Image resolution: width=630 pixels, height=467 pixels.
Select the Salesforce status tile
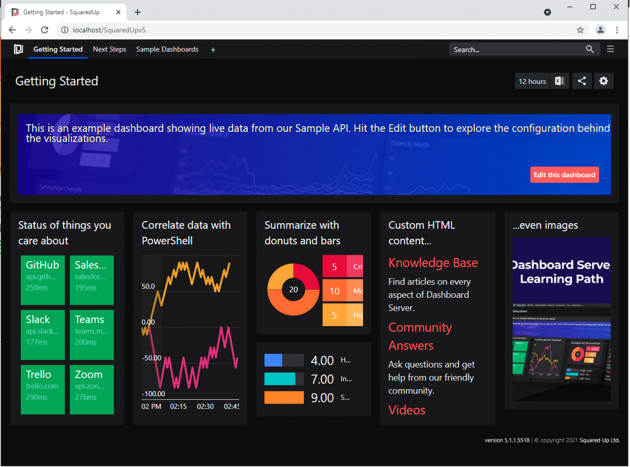pos(92,280)
